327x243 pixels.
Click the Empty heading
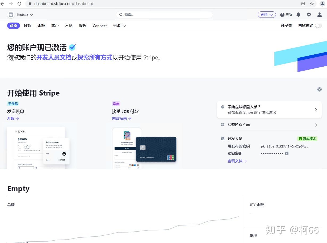18,189
